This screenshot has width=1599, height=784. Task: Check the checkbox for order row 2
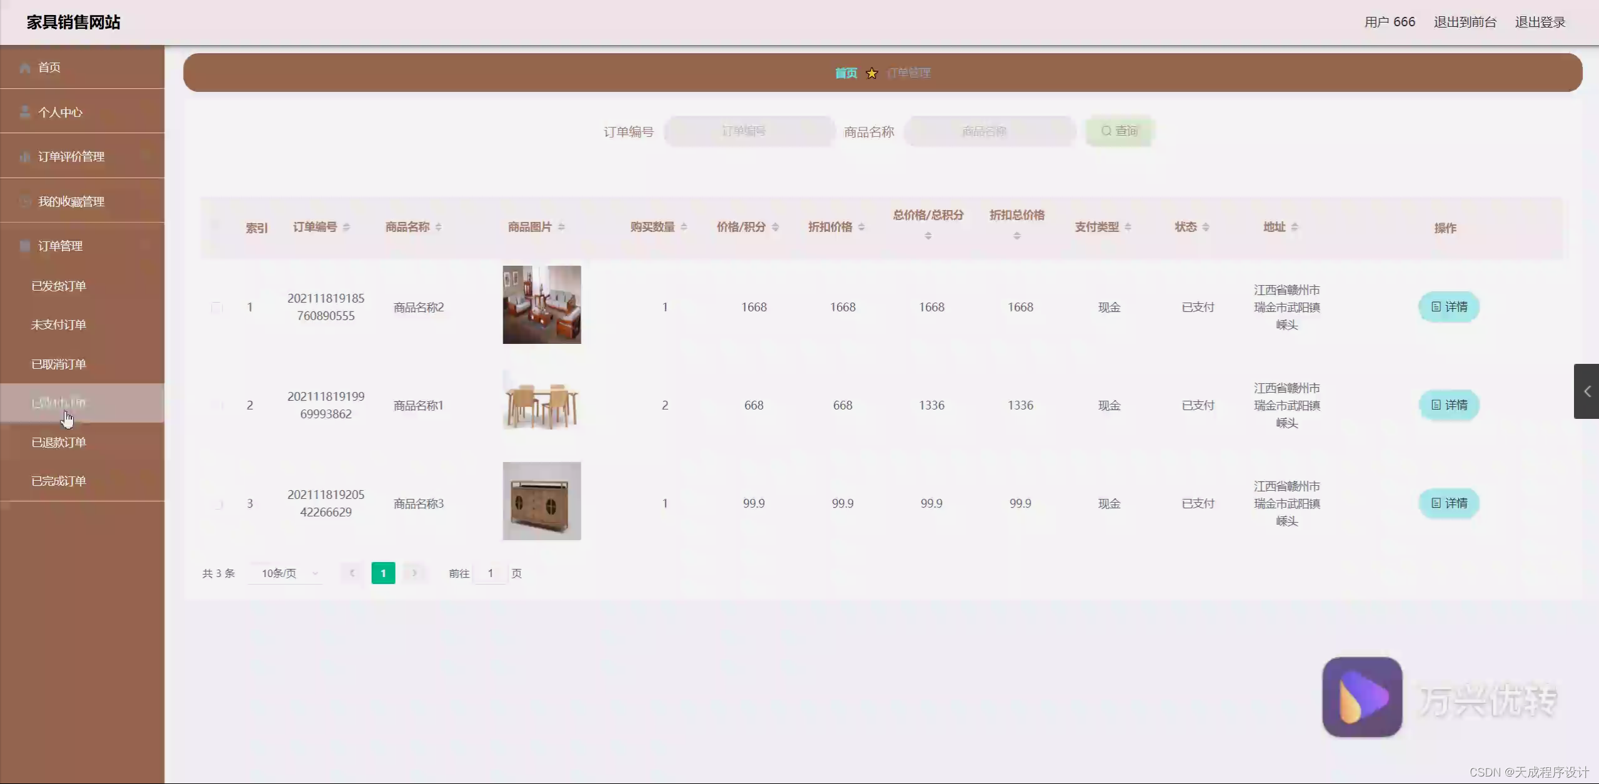tap(216, 406)
